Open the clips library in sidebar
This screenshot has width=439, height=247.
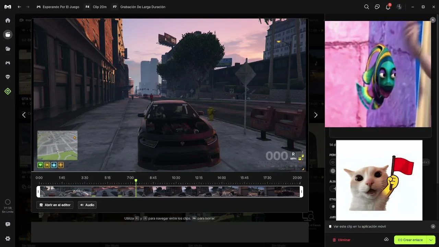click(x=8, y=34)
